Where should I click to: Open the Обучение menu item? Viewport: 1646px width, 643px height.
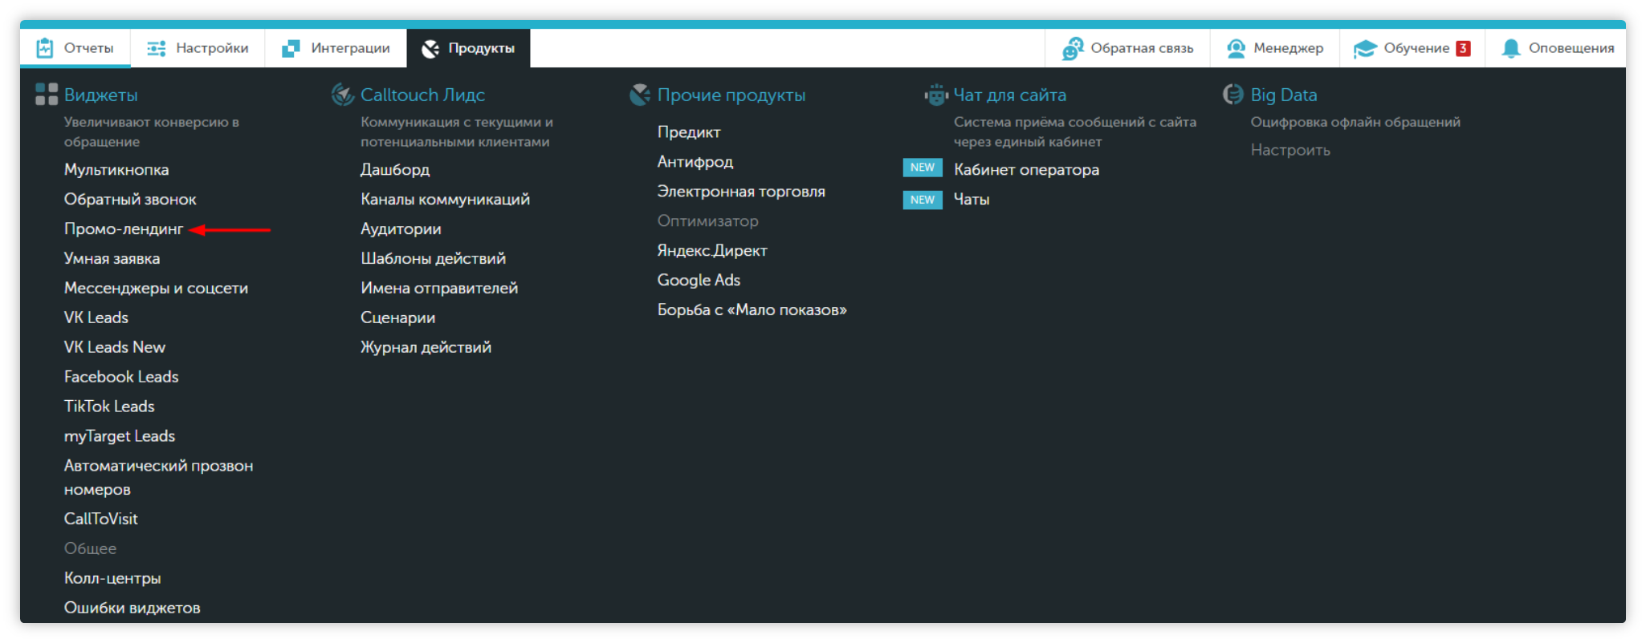coord(1412,48)
